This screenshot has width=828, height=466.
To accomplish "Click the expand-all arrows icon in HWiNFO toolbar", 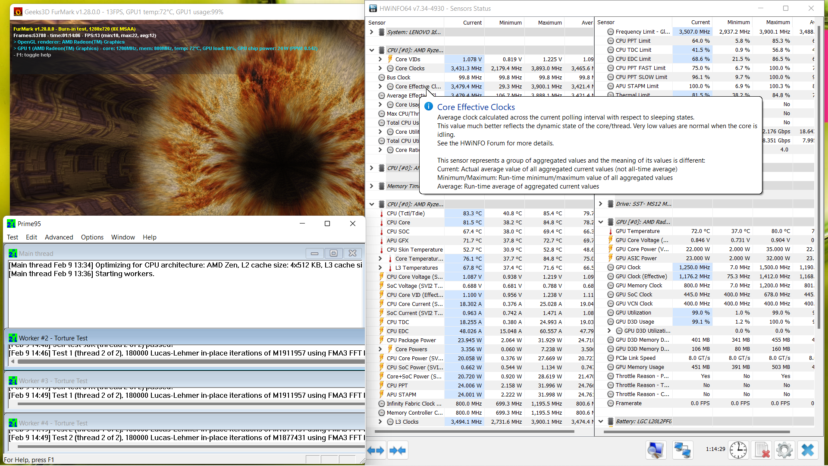I will [376, 450].
